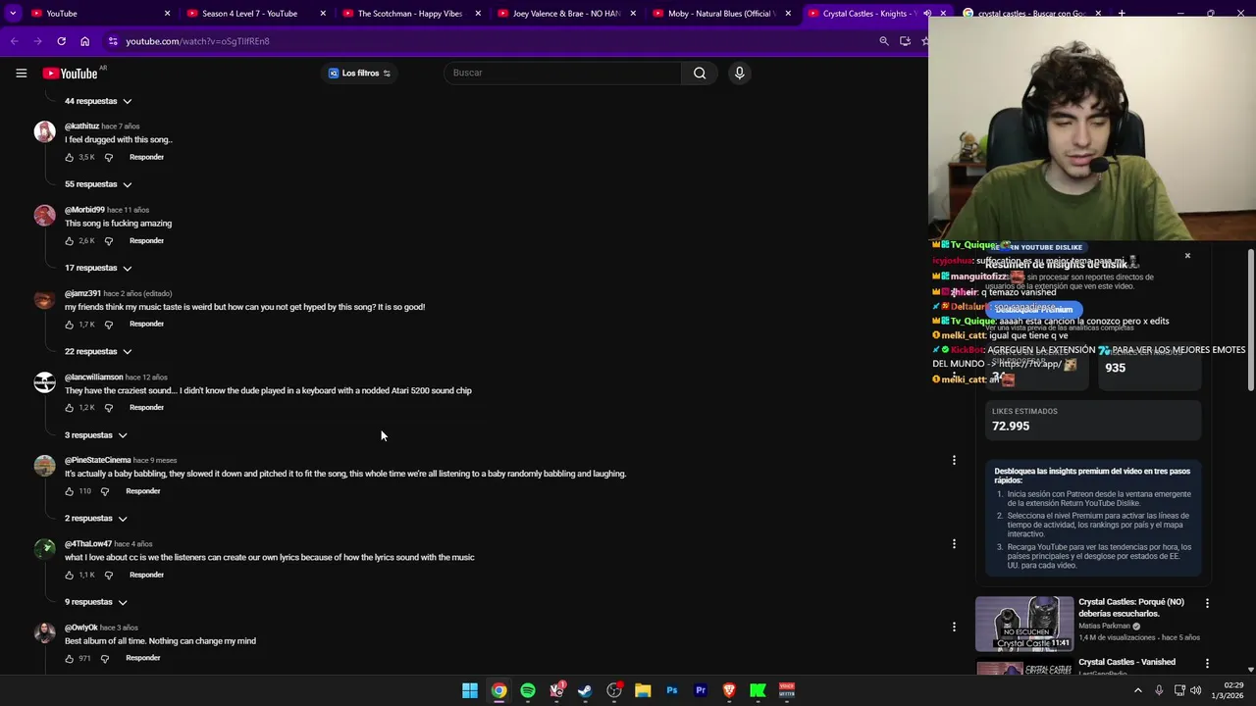Reply to the @jamz391 comment

(x=146, y=324)
